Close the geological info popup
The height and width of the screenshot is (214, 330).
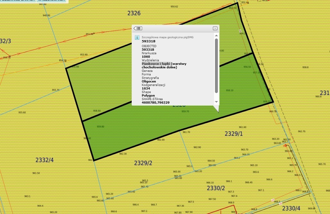[215, 29]
